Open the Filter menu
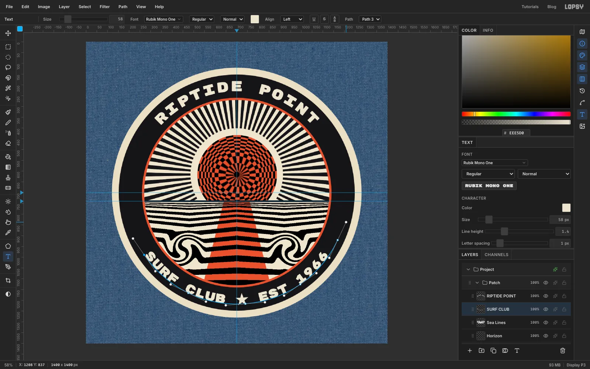This screenshot has width=590, height=369. (105, 7)
